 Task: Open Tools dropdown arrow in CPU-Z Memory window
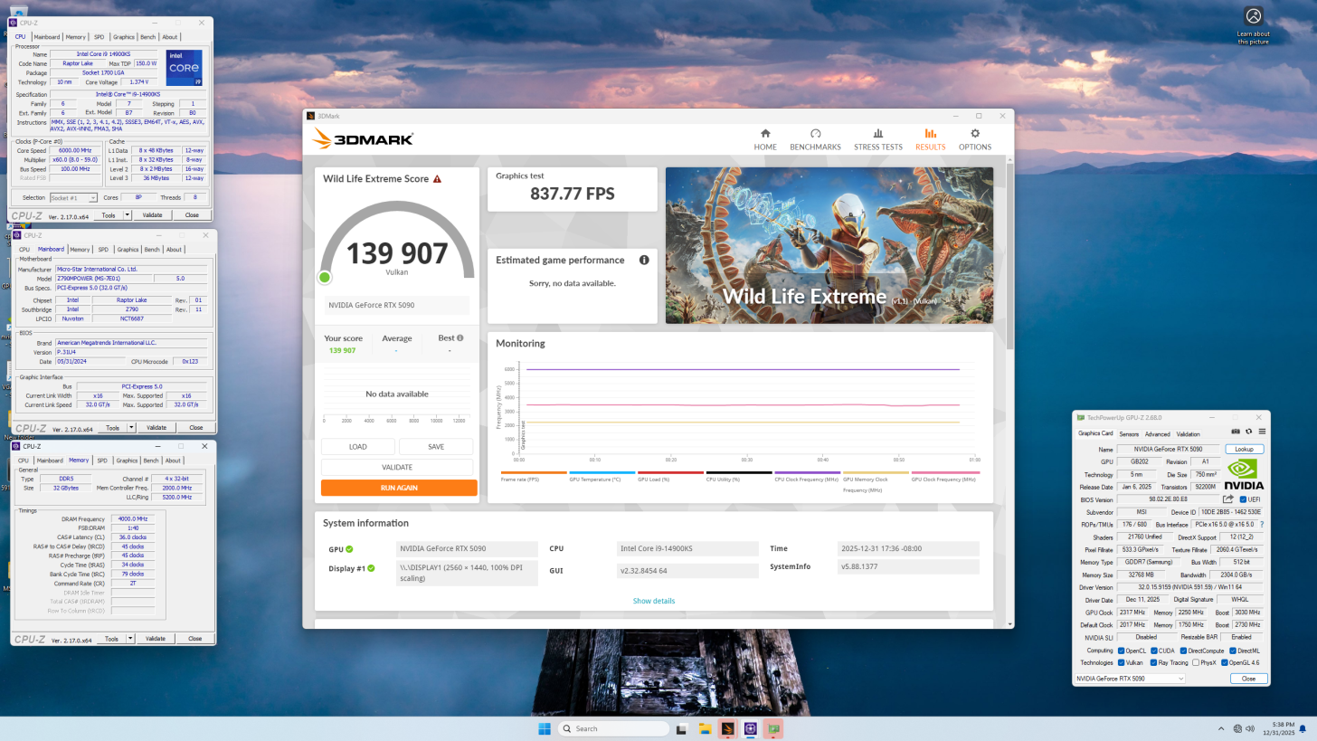[130, 639]
